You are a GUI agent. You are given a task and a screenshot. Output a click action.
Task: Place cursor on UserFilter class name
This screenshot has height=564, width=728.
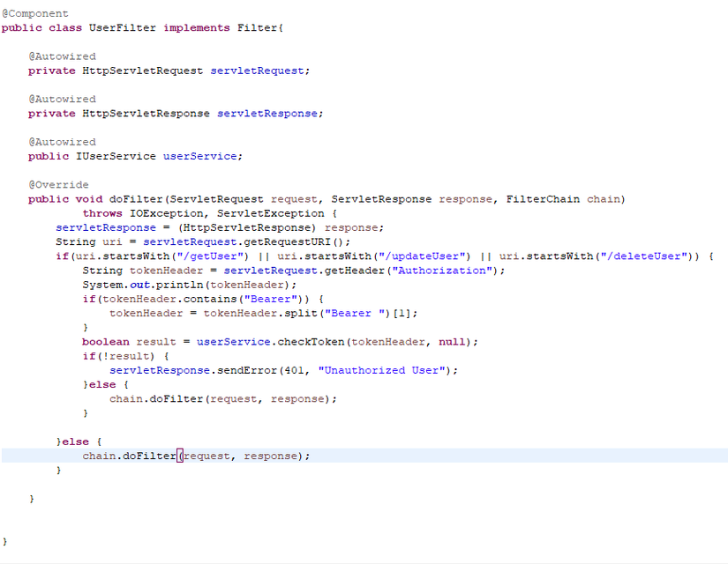(122, 28)
